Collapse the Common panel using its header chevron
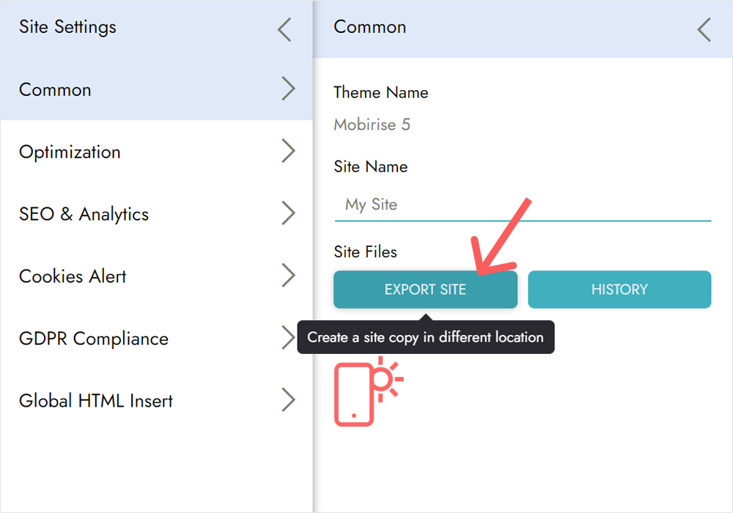Image resolution: width=733 pixels, height=513 pixels. pyautogui.click(x=704, y=30)
